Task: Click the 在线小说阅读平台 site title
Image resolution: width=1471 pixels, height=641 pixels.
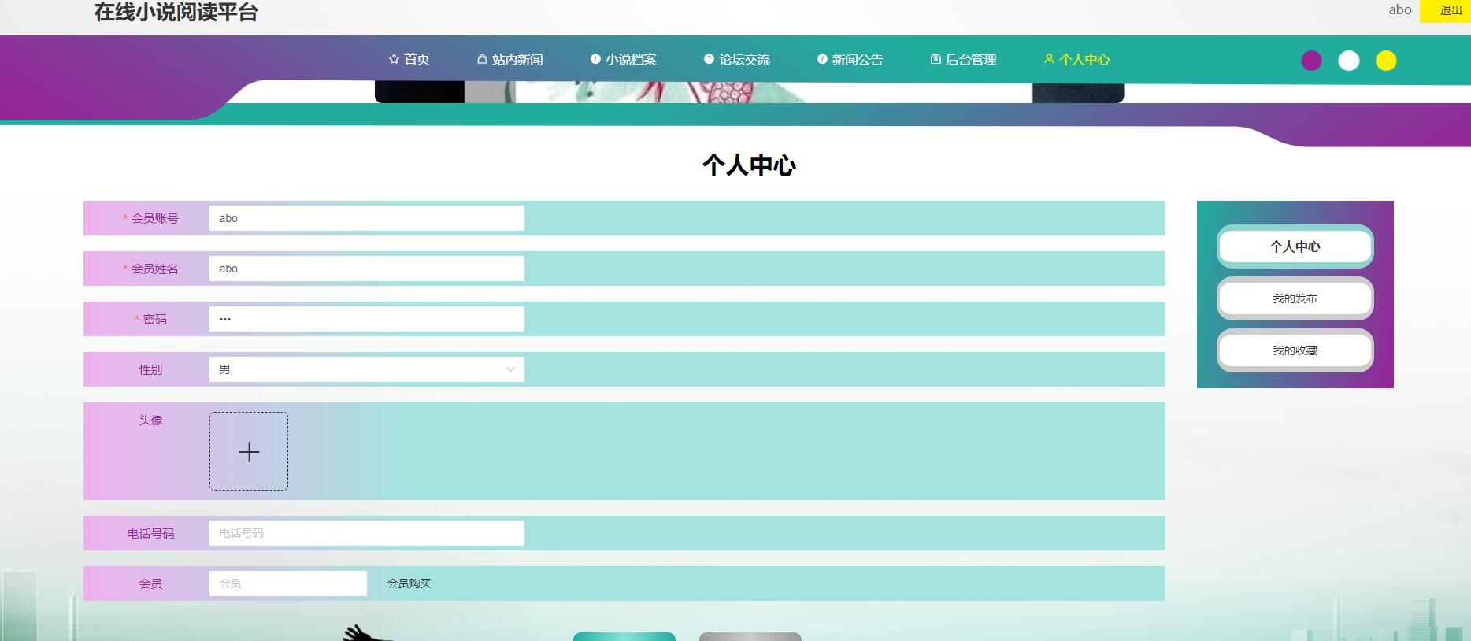Action: 176,12
